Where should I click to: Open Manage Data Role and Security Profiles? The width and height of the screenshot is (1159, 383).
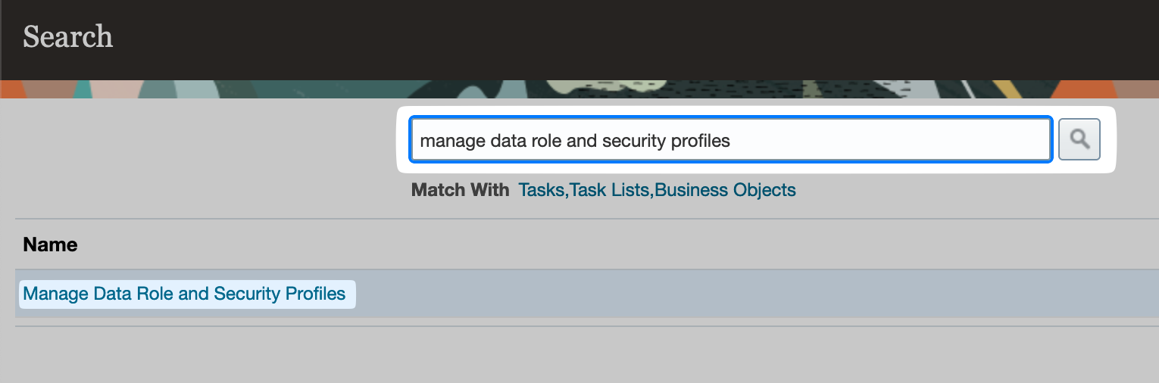pyautogui.click(x=184, y=294)
